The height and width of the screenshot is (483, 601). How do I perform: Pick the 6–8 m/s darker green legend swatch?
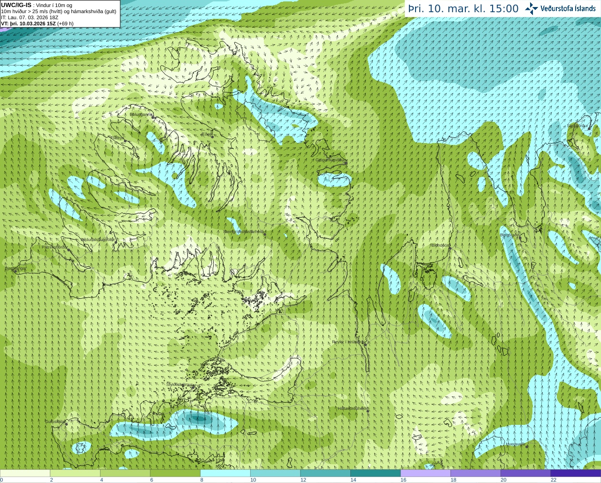pos(175,473)
